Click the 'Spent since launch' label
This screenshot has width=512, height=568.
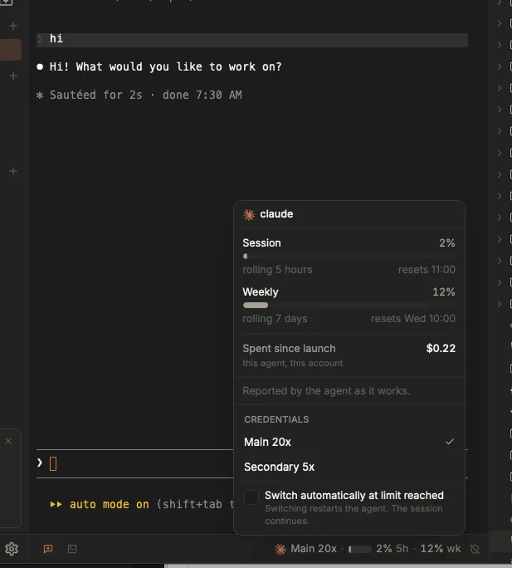point(289,349)
